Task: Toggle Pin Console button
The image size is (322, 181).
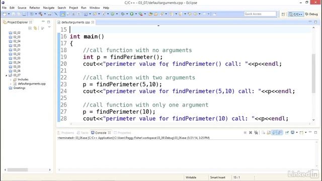Action: pos(287,133)
